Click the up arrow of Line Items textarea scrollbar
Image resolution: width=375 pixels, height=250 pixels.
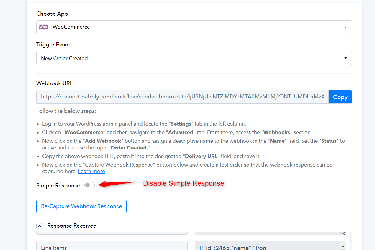pos(343,244)
